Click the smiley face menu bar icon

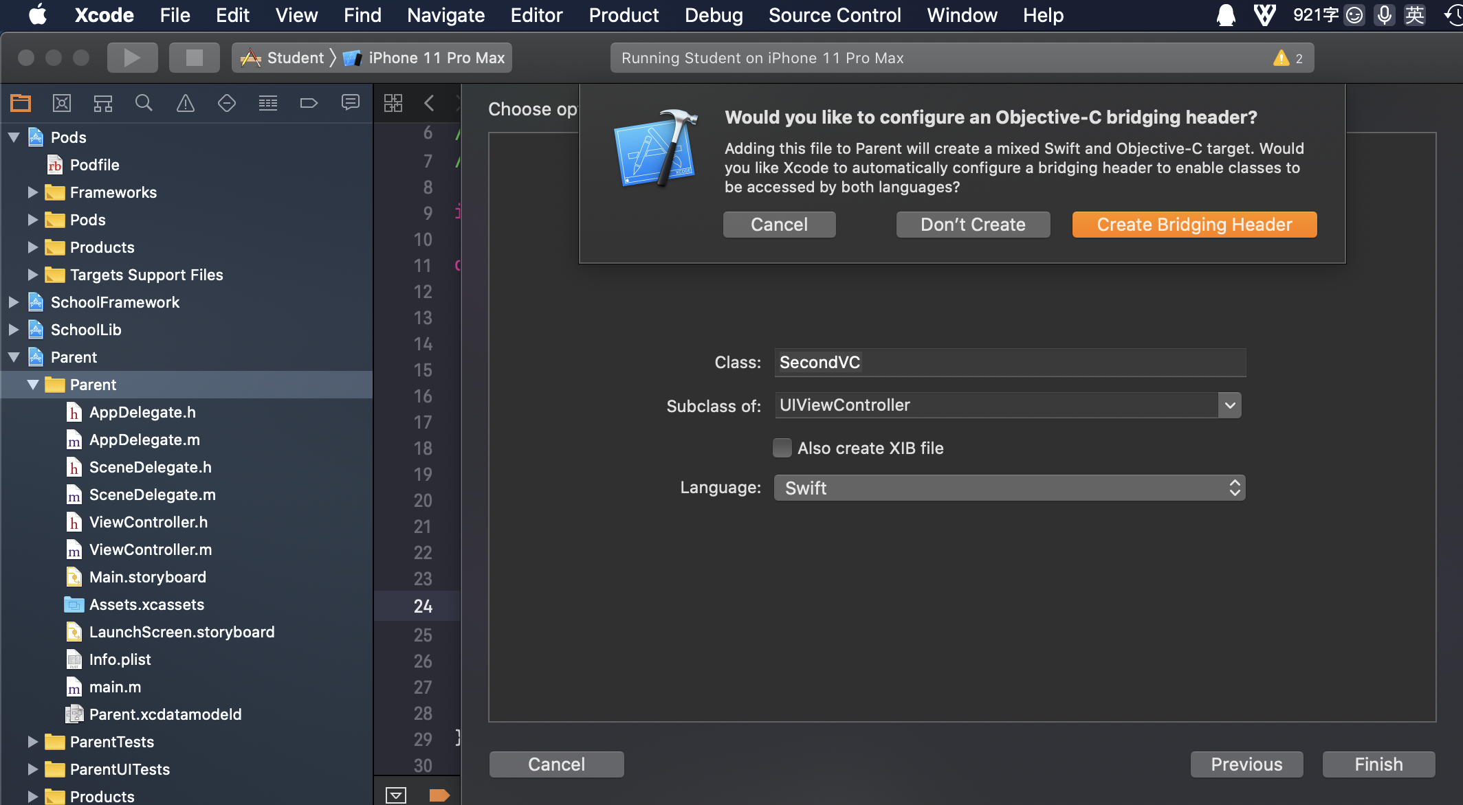[x=1354, y=15]
